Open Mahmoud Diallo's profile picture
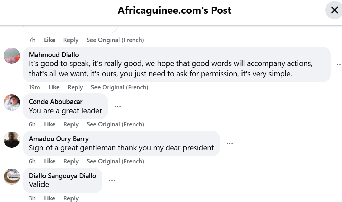The image size is (342, 202). pyautogui.click(x=12, y=56)
